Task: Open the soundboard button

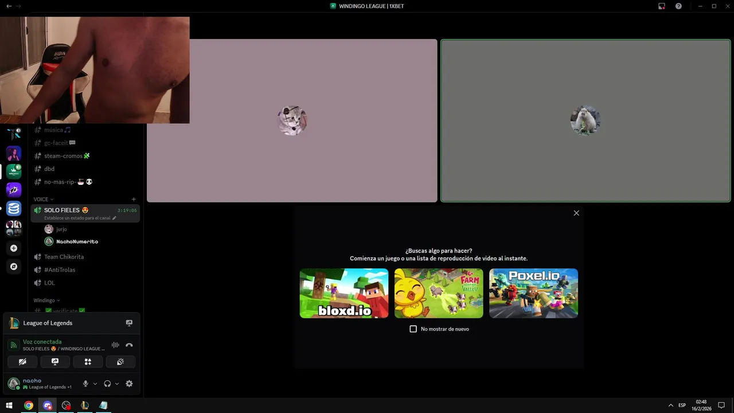Action: 120,362
